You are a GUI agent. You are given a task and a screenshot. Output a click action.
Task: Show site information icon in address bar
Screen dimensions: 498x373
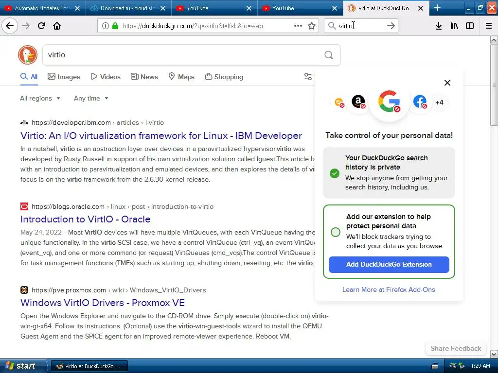pyautogui.click(x=105, y=26)
